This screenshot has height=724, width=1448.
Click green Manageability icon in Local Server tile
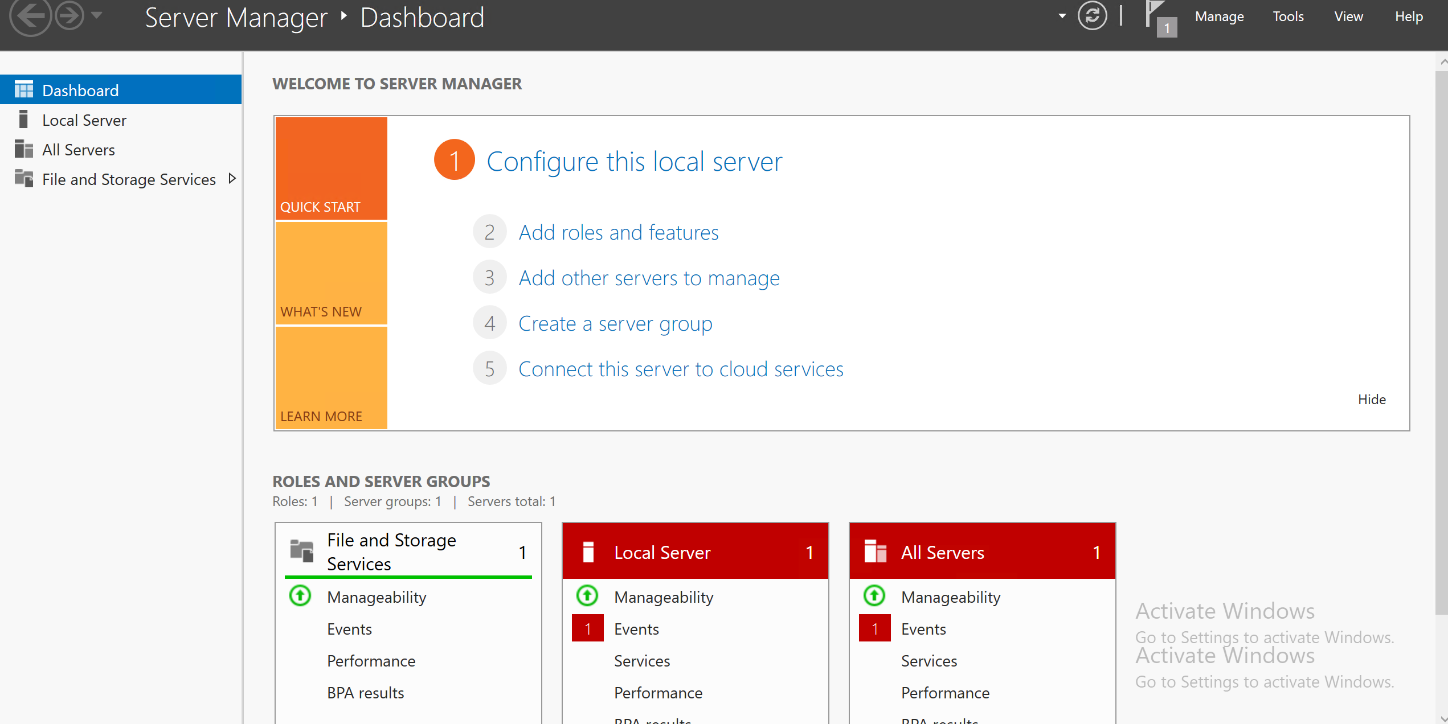pyautogui.click(x=587, y=596)
